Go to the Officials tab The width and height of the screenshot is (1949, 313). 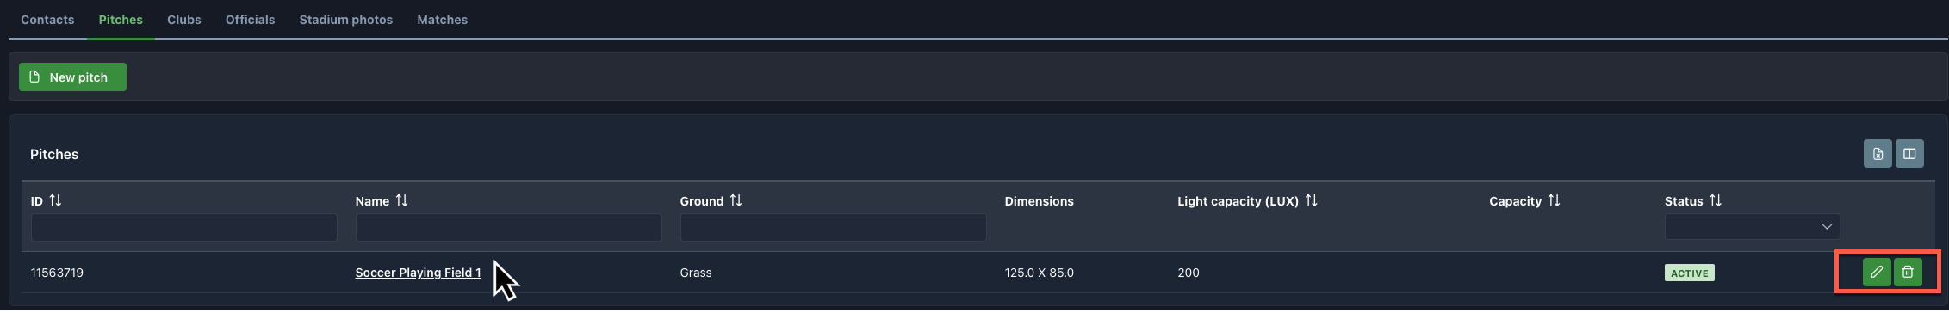click(x=250, y=20)
